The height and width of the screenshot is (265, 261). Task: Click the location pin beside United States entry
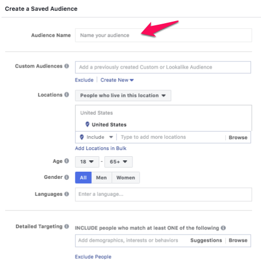tap(87, 124)
